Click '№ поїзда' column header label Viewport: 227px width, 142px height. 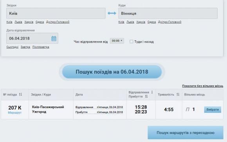10,95
